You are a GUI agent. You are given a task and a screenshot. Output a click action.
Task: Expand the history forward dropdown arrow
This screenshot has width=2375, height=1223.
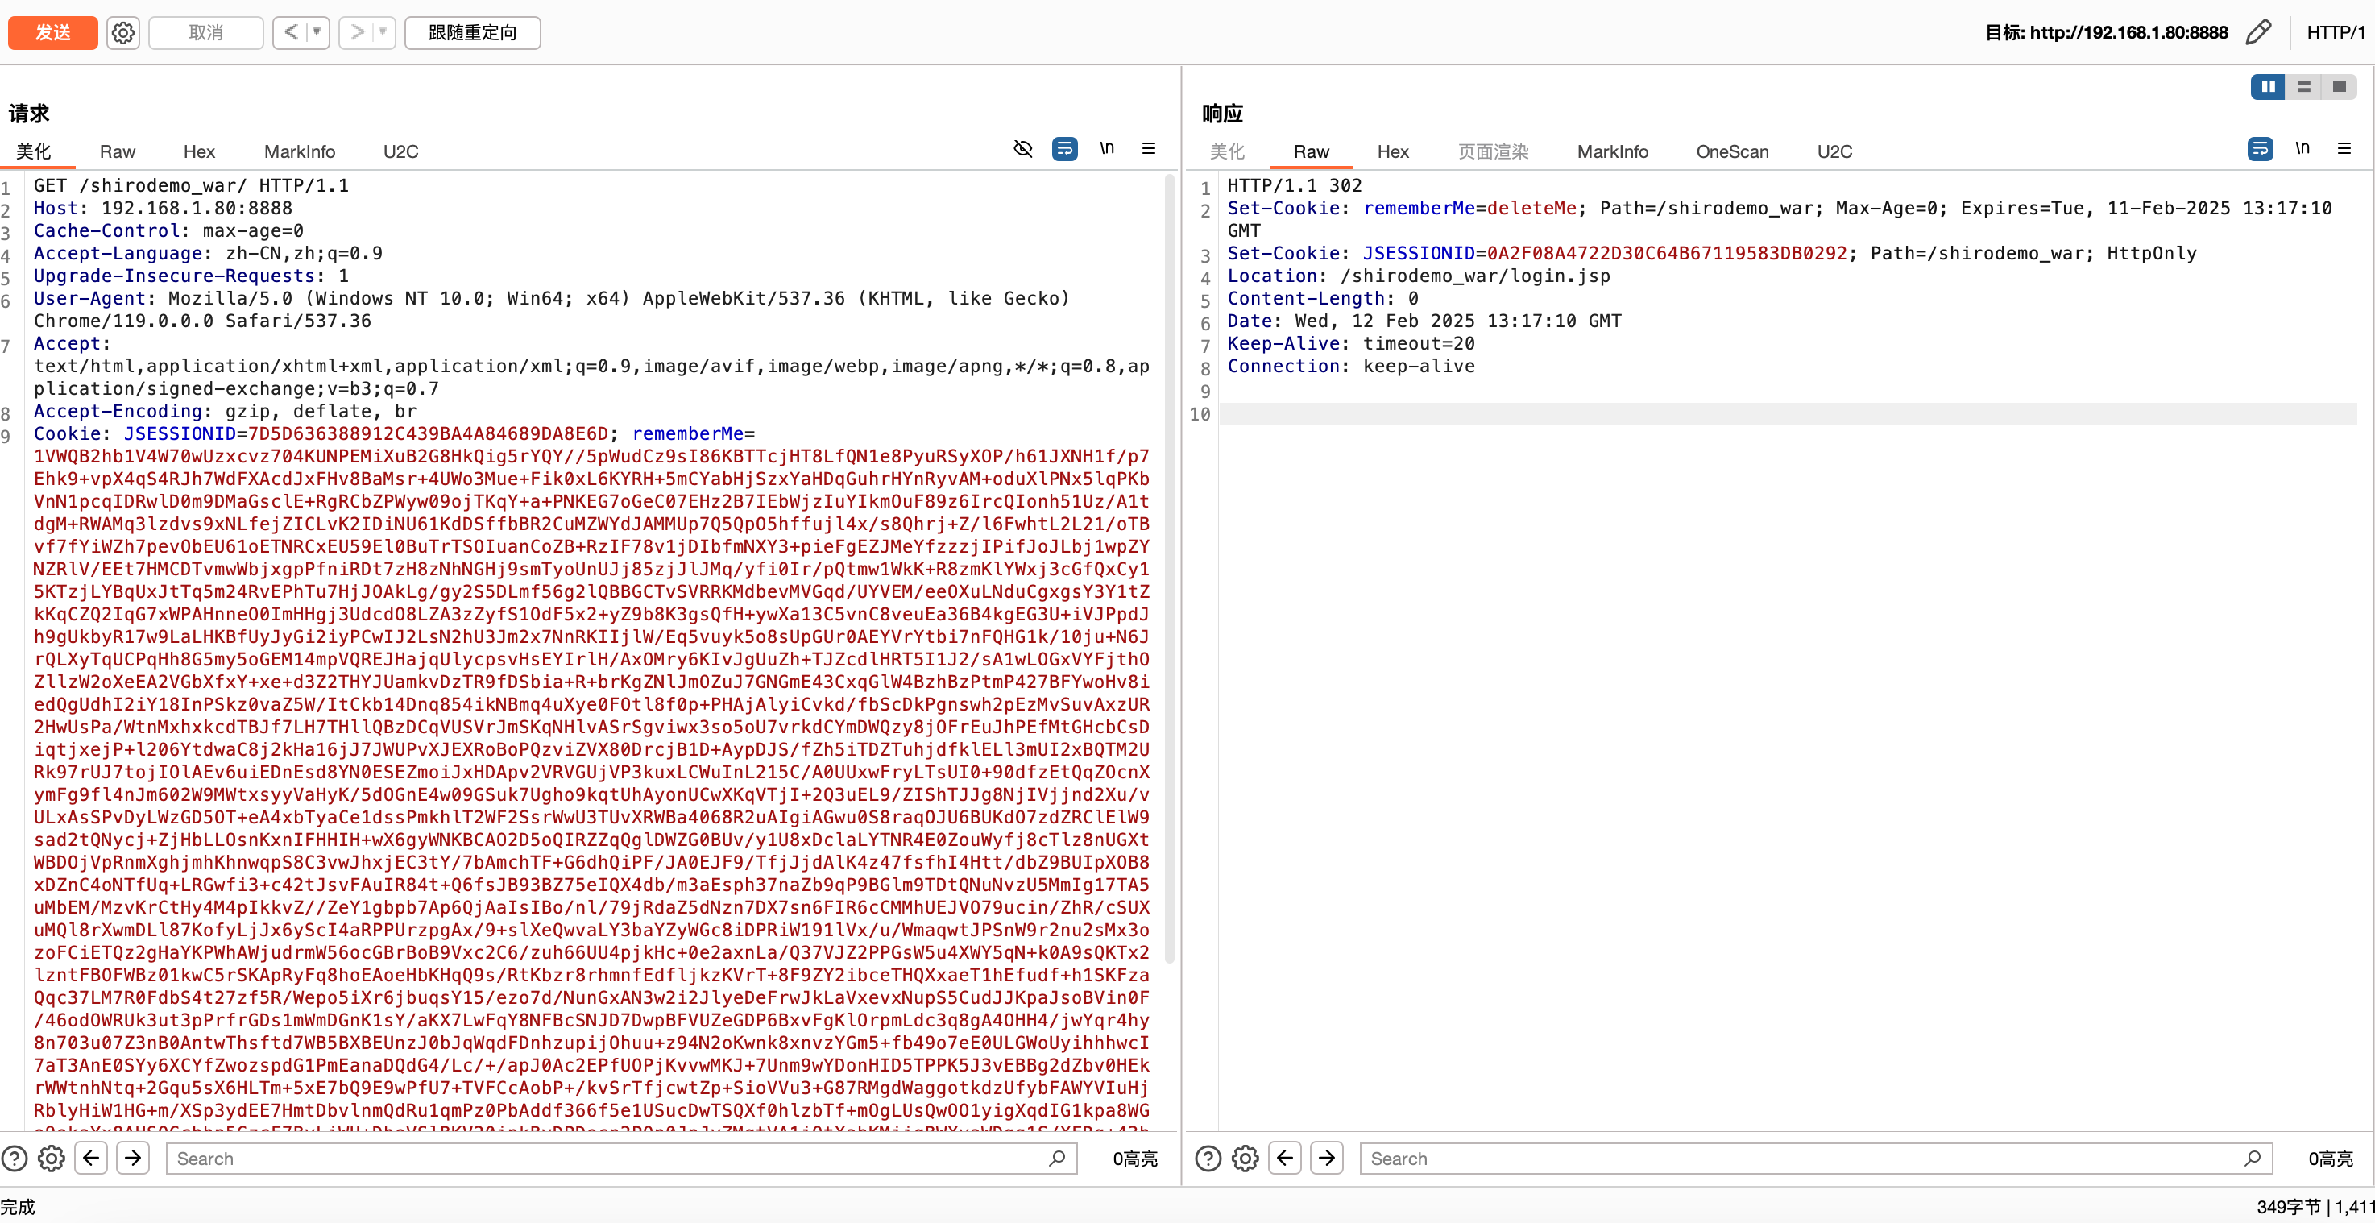[383, 33]
